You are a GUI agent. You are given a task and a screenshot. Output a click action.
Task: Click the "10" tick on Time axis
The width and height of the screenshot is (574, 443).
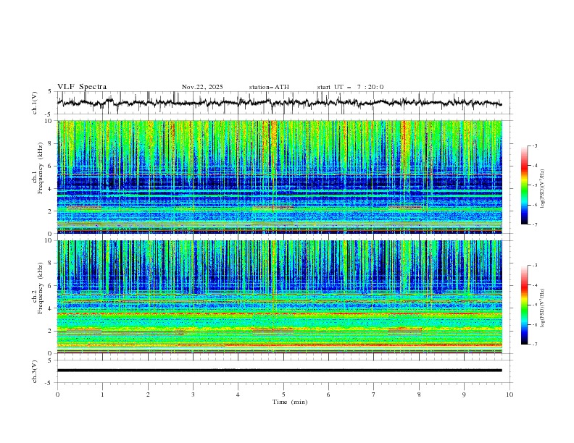[x=509, y=395]
